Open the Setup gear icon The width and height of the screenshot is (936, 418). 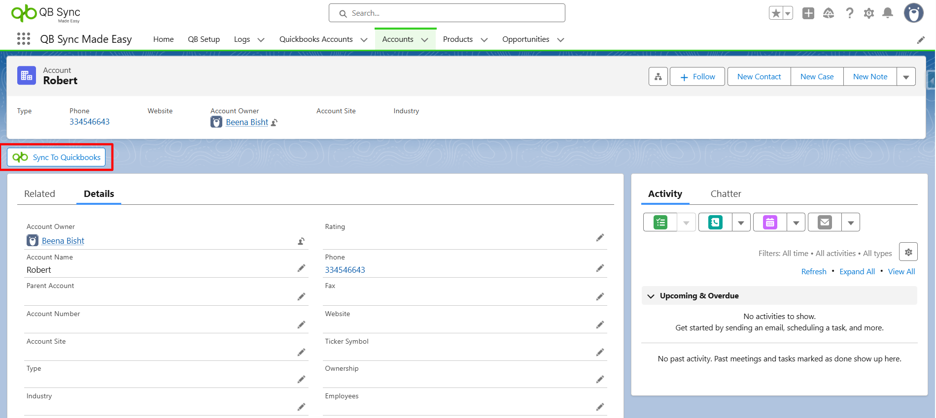pos(869,13)
